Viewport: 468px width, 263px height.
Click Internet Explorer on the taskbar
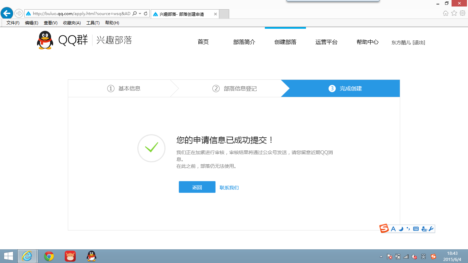pos(27,256)
